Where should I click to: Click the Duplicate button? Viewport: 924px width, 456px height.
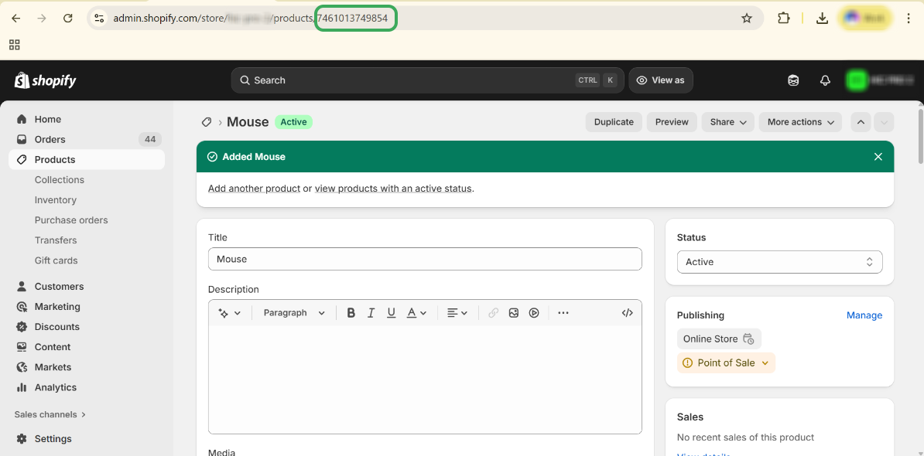[614, 122]
